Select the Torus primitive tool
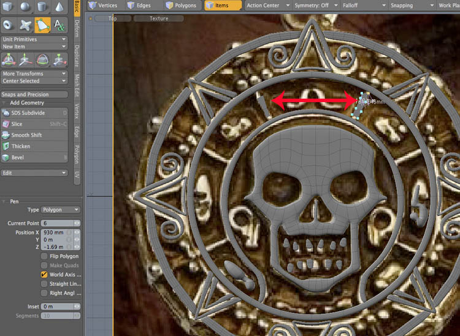460x336 pixels. (x=8, y=25)
